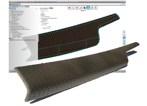Click the Models grid icon in the left panel
This screenshot has height=106, width=147.
(x=10, y=38)
